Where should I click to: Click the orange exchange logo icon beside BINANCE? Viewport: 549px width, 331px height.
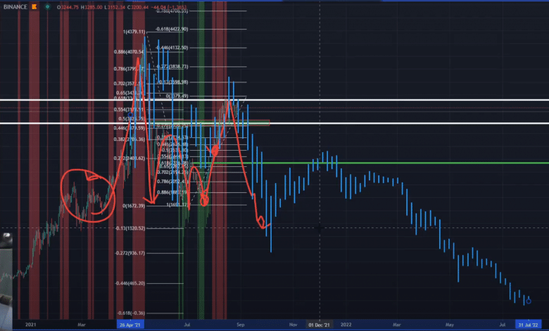[34, 6]
